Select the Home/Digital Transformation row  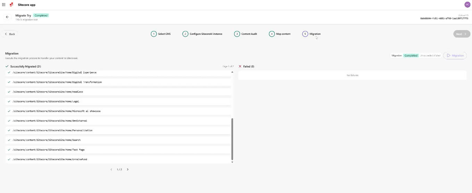click(118, 82)
